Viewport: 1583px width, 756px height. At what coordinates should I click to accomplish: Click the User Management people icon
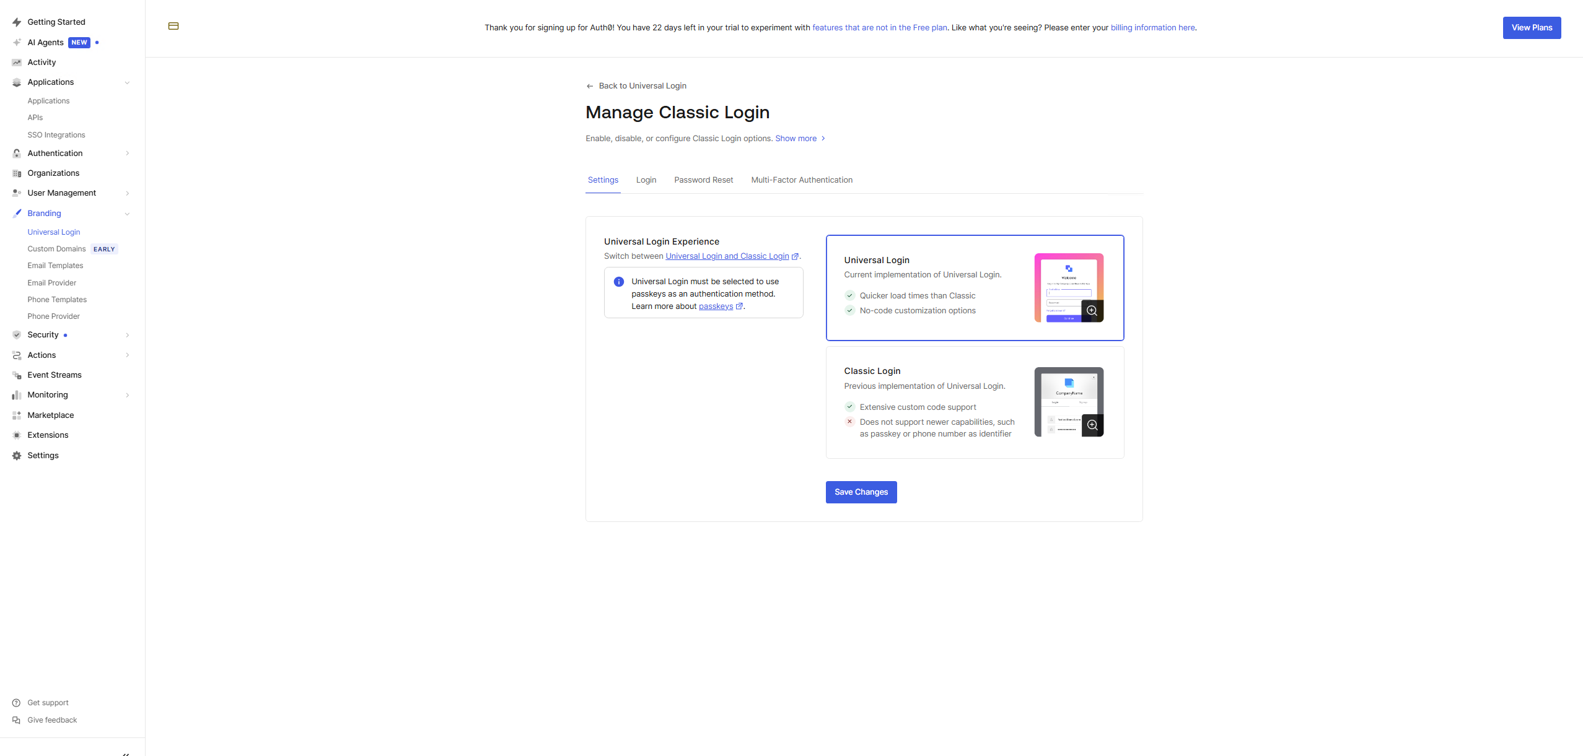pos(17,193)
